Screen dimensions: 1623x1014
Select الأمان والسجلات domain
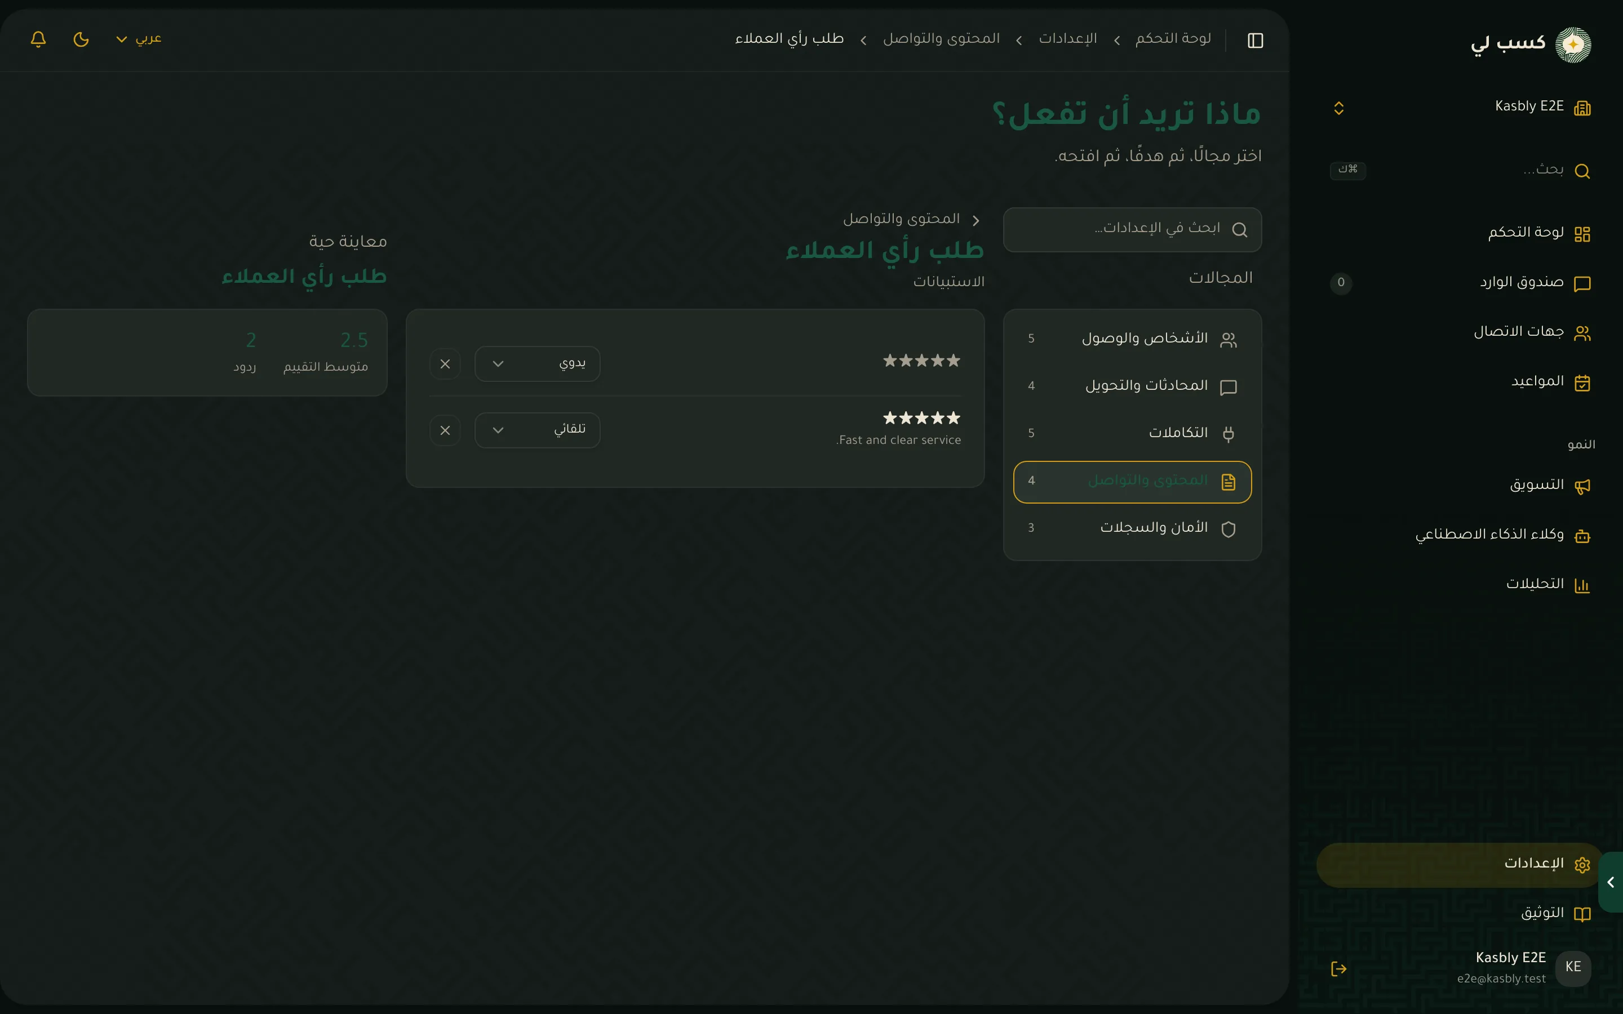1132,529
